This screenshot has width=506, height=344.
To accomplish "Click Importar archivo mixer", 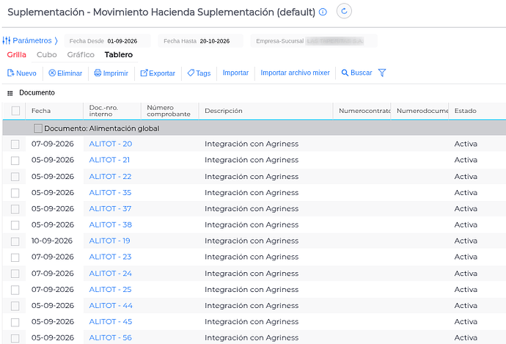I will [x=295, y=73].
